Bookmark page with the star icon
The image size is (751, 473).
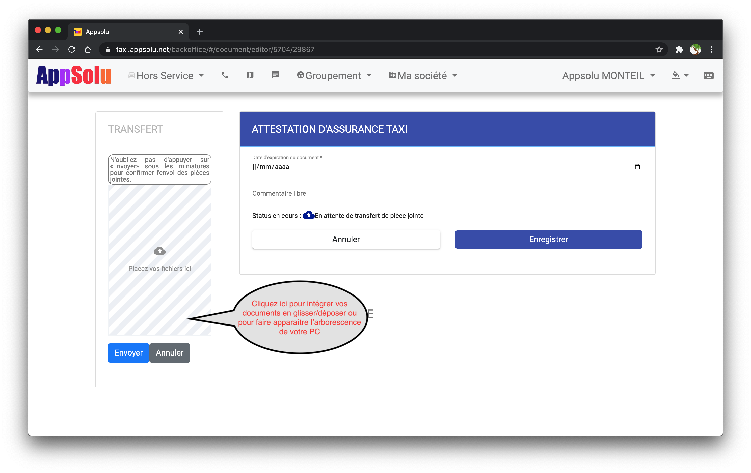click(x=659, y=49)
